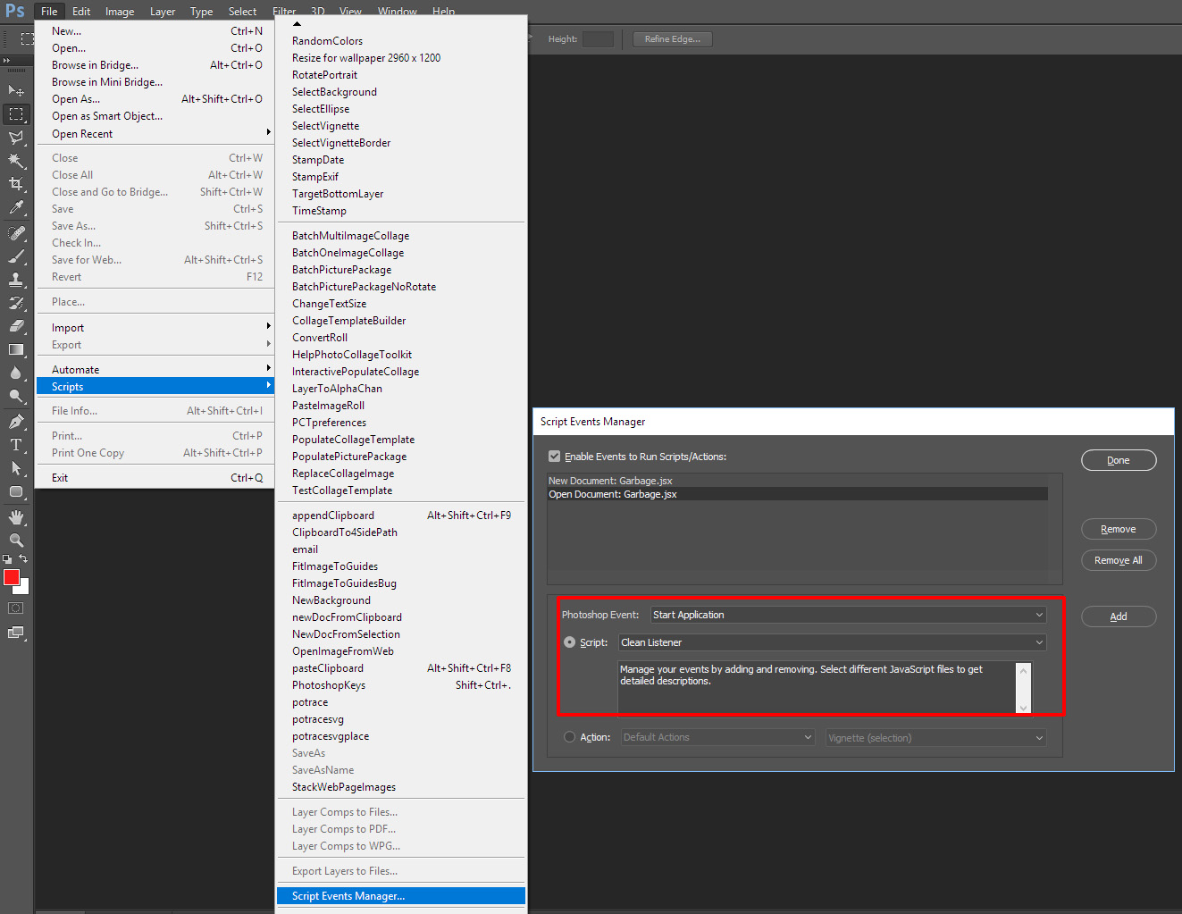Image resolution: width=1182 pixels, height=914 pixels.
Task: Choose Script Events Manager from the Scripts submenu
Action: pos(348,895)
